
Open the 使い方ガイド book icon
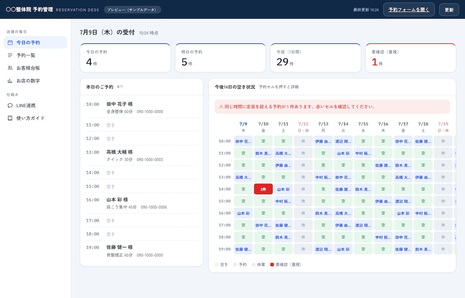click(10, 118)
